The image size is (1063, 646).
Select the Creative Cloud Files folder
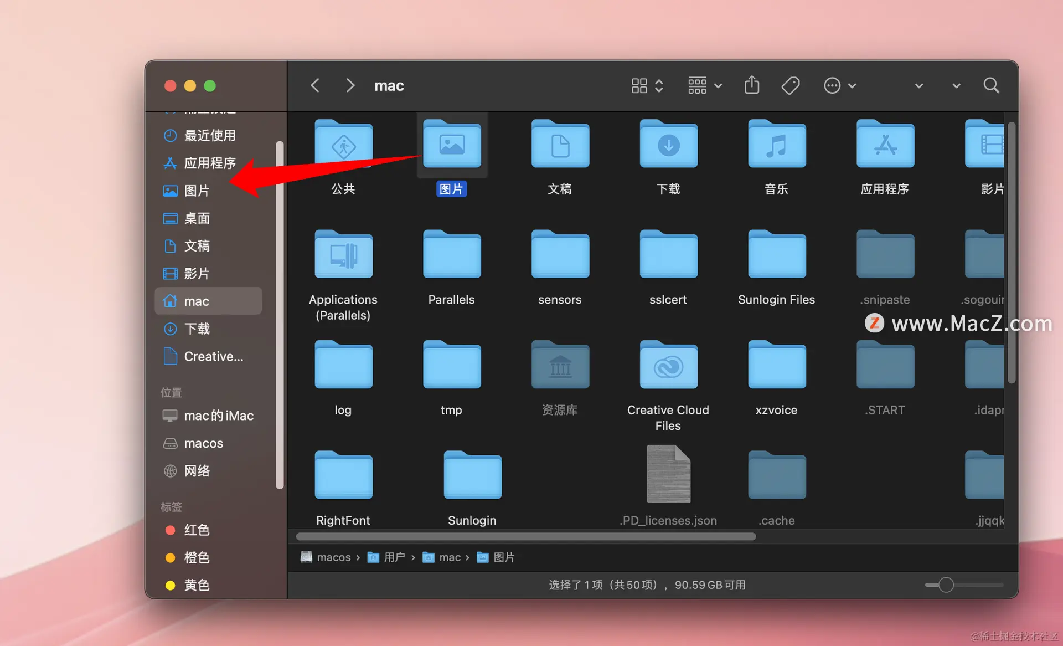(x=668, y=366)
